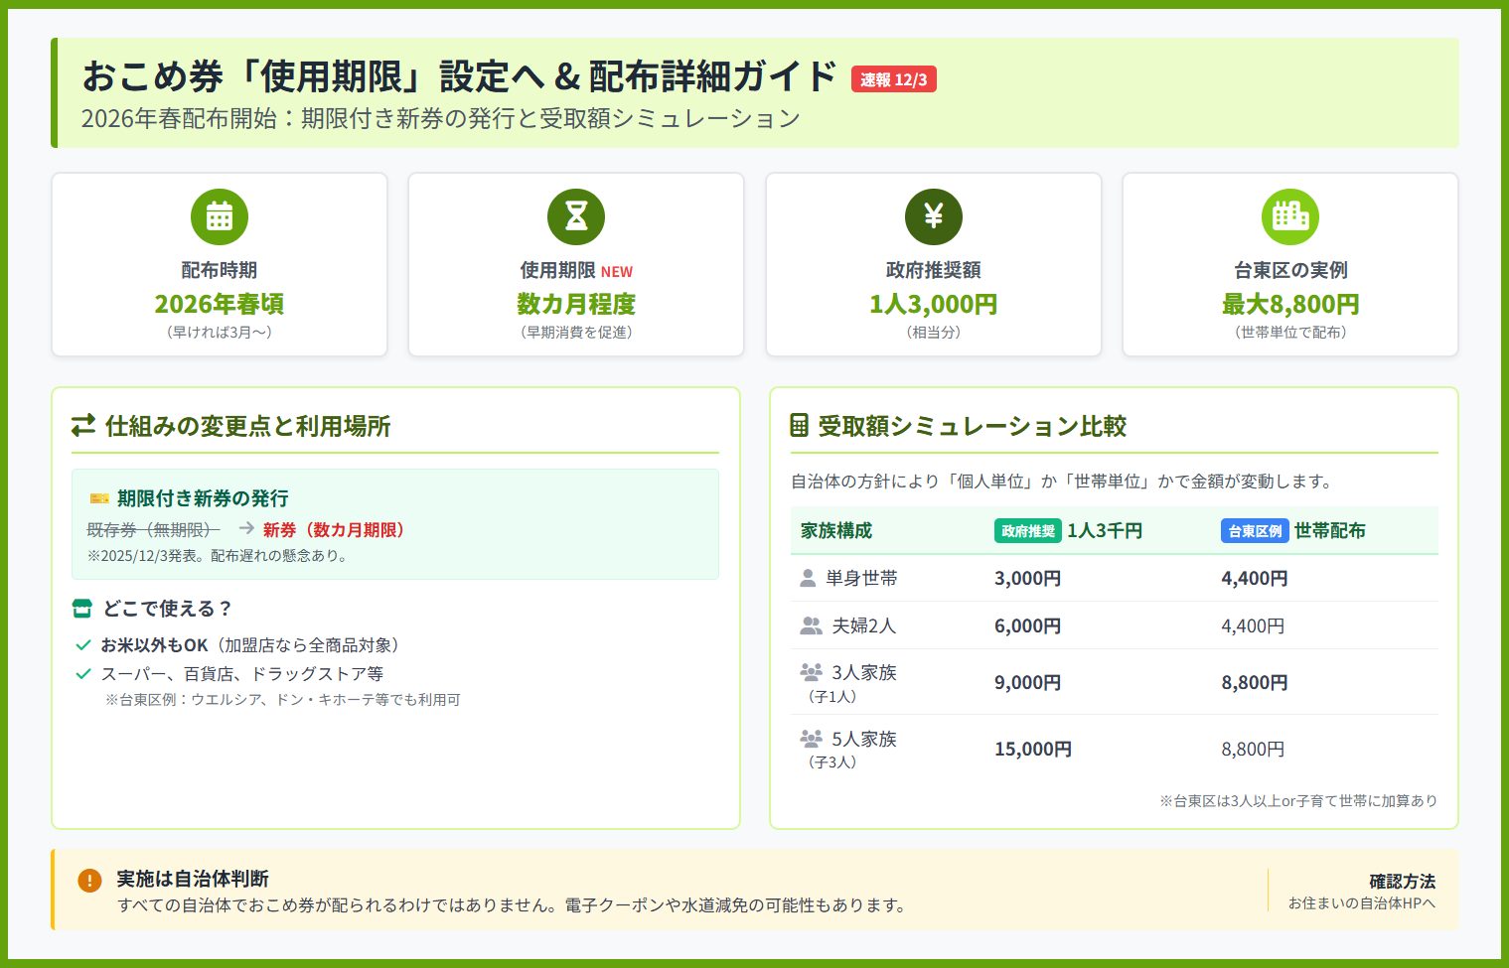Image resolution: width=1509 pixels, height=968 pixels.
Task: Click the お住まいの自治体HPへ link
Action: (x=1361, y=903)
